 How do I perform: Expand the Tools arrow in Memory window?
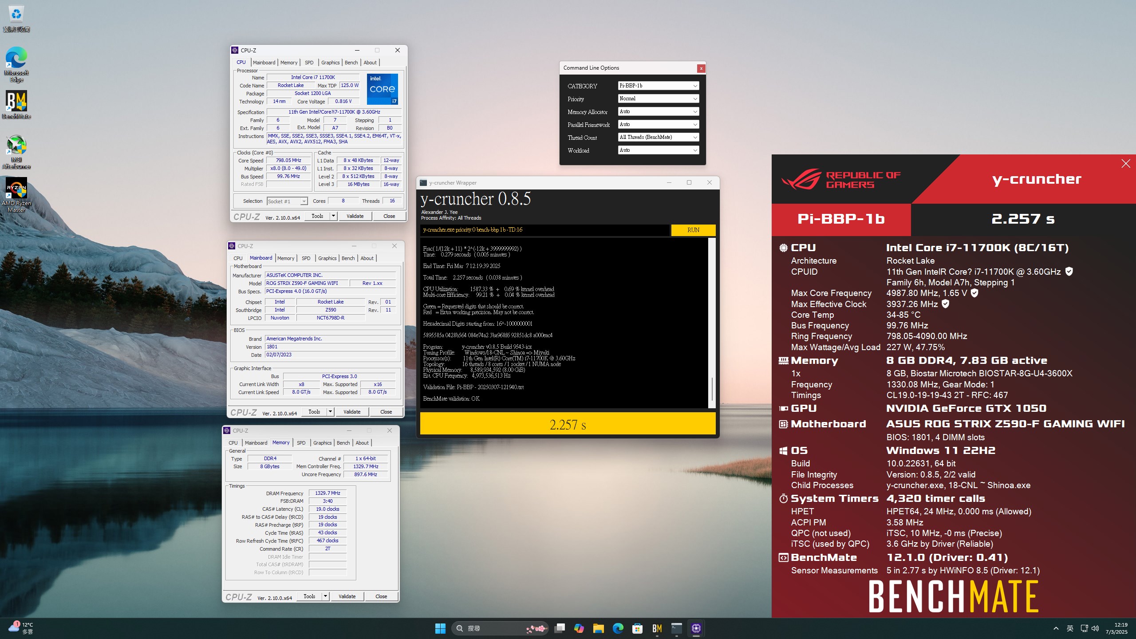326,596
